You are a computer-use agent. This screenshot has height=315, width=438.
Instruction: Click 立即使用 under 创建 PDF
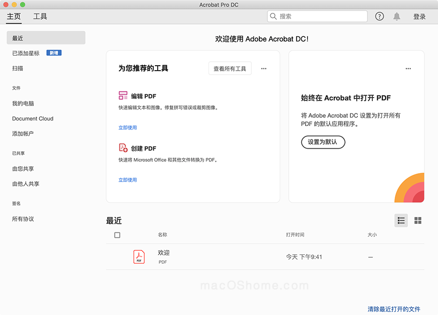click(127, 180)
